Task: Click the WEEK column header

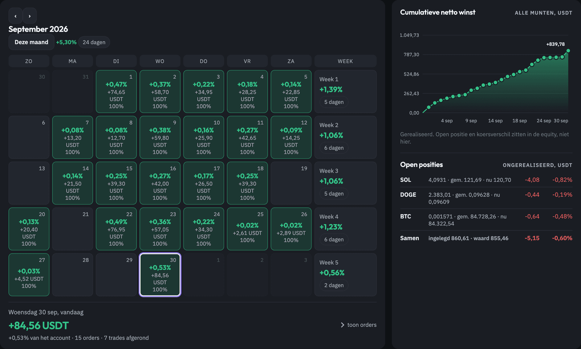Action: point(345,61)
